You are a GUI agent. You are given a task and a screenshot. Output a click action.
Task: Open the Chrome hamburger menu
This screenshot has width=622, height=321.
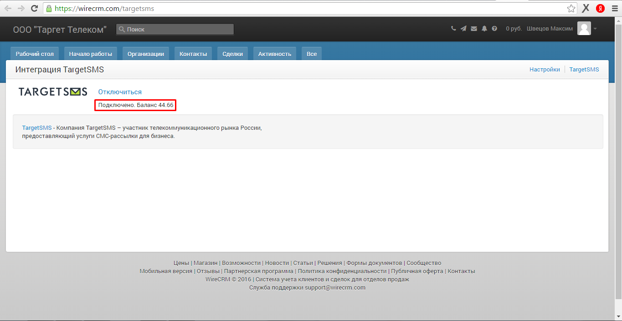(x=614, y=8)
